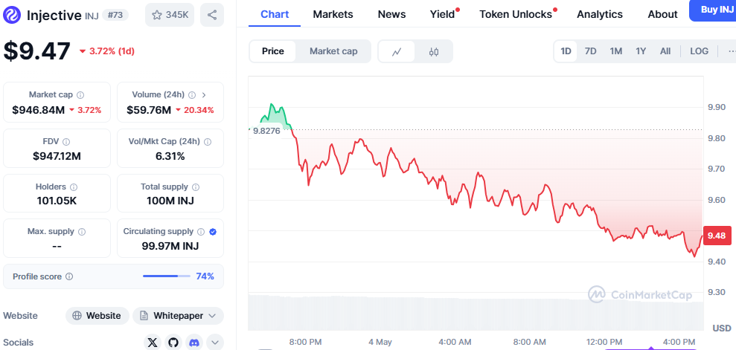
Task: Toggle LOG scale on chart
Action: tap(699, 51)
